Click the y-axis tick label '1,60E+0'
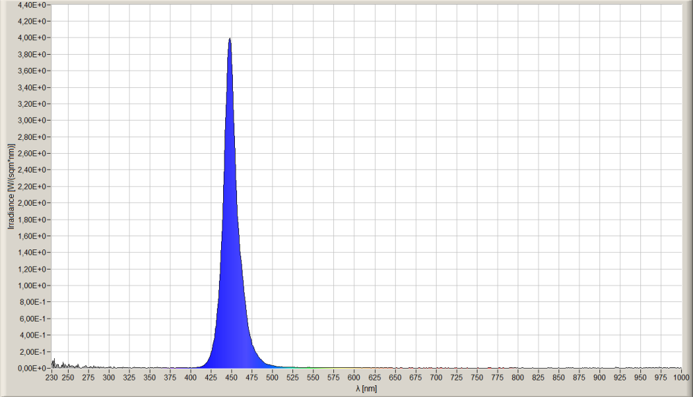Screen dimensions: 693x397 [x=33, y=236]
